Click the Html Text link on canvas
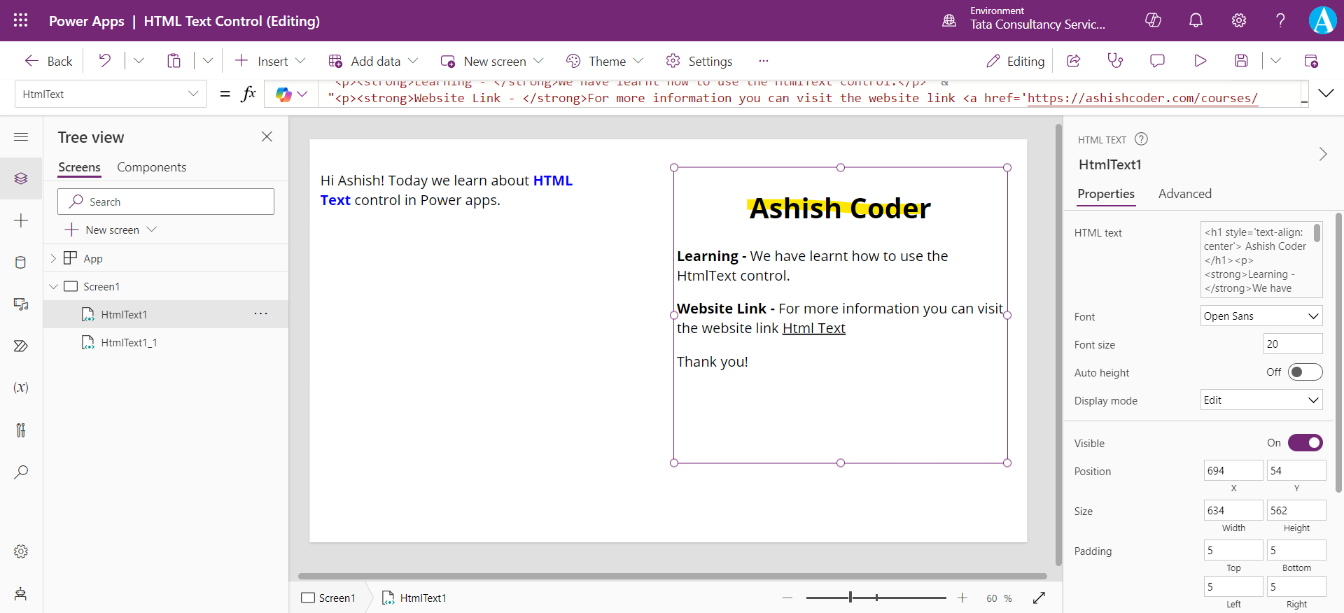Viewport: 1344px width, 613px height. tap(813, 328)
